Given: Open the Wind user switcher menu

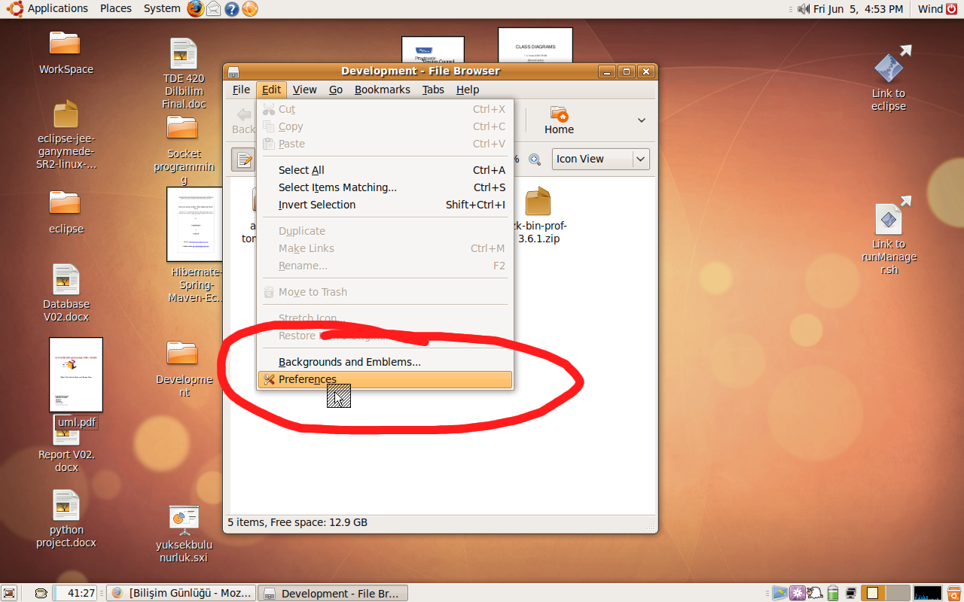Looking at the screenshot, I should pos(930,8).
